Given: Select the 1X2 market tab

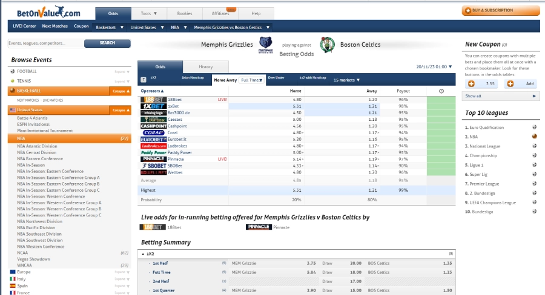Looking at the screenshot, I should [x=153, y=78].
